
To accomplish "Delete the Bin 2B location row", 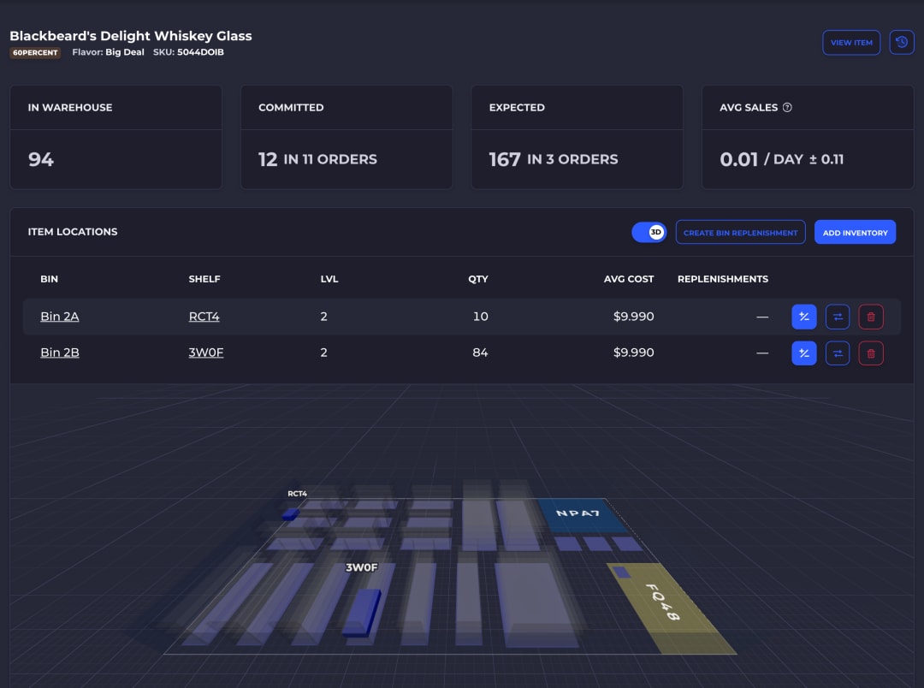I will (x=871, y=353).
